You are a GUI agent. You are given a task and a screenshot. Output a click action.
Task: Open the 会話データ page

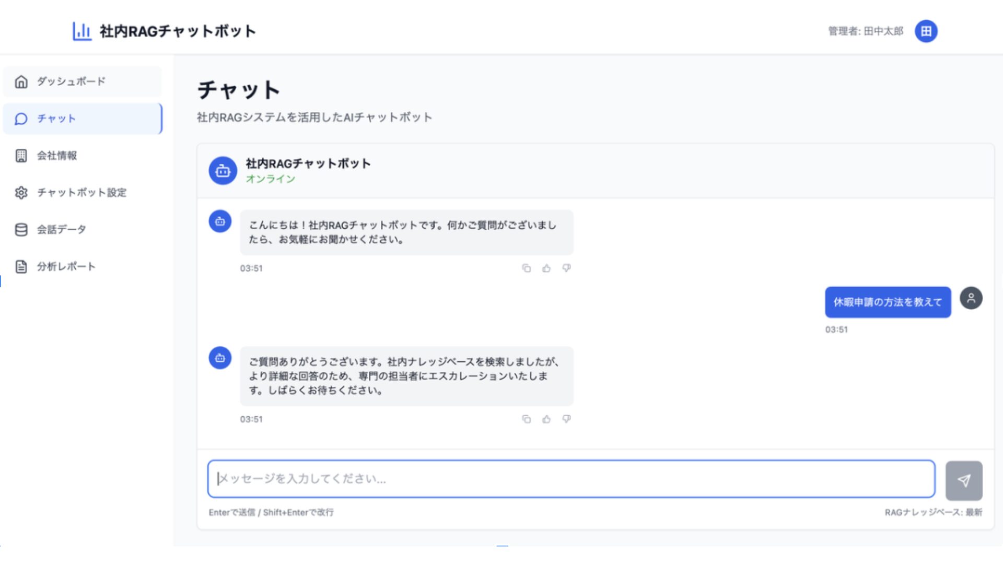(x=83, y=230)
